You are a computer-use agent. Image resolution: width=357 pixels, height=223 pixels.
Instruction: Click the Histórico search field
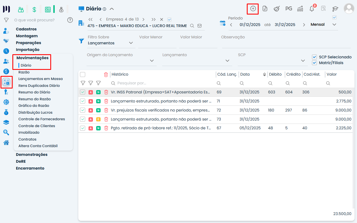(163, 83)
